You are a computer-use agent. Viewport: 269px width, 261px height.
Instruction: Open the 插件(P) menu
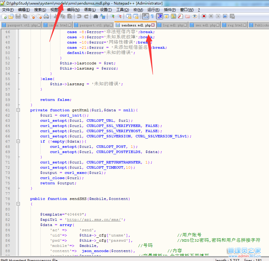170,10
